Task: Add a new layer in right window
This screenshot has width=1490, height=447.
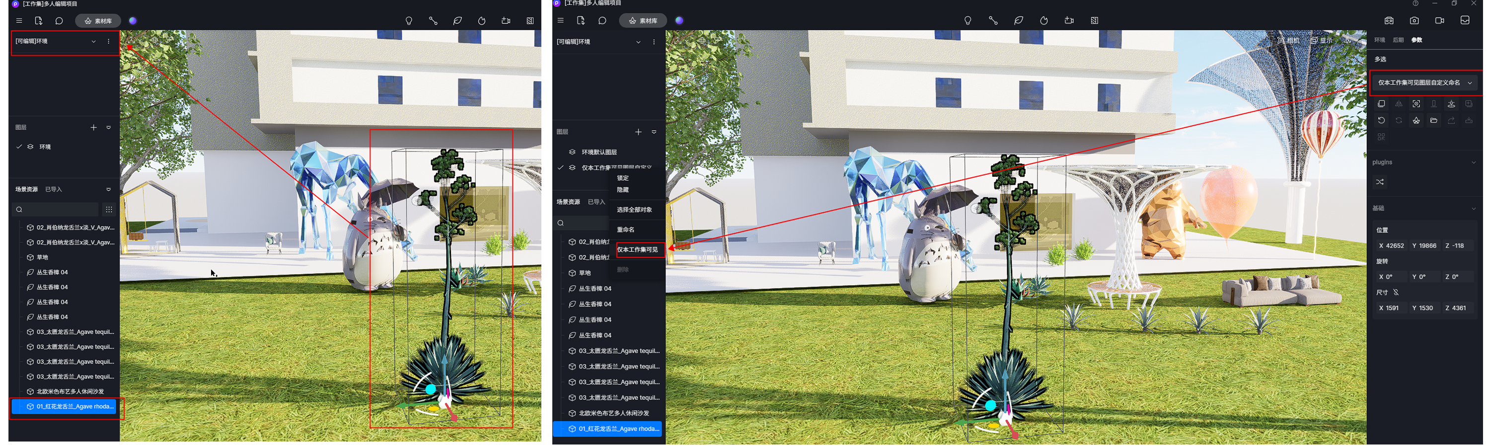Action: pos(638,132)
